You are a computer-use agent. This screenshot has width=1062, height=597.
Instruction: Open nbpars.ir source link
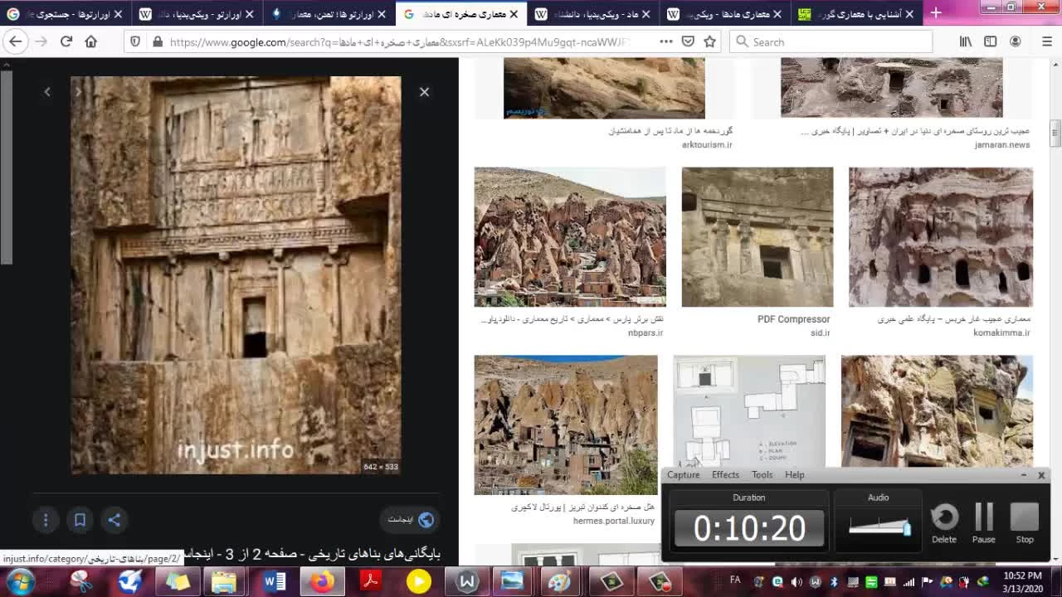tap(645, 332)
